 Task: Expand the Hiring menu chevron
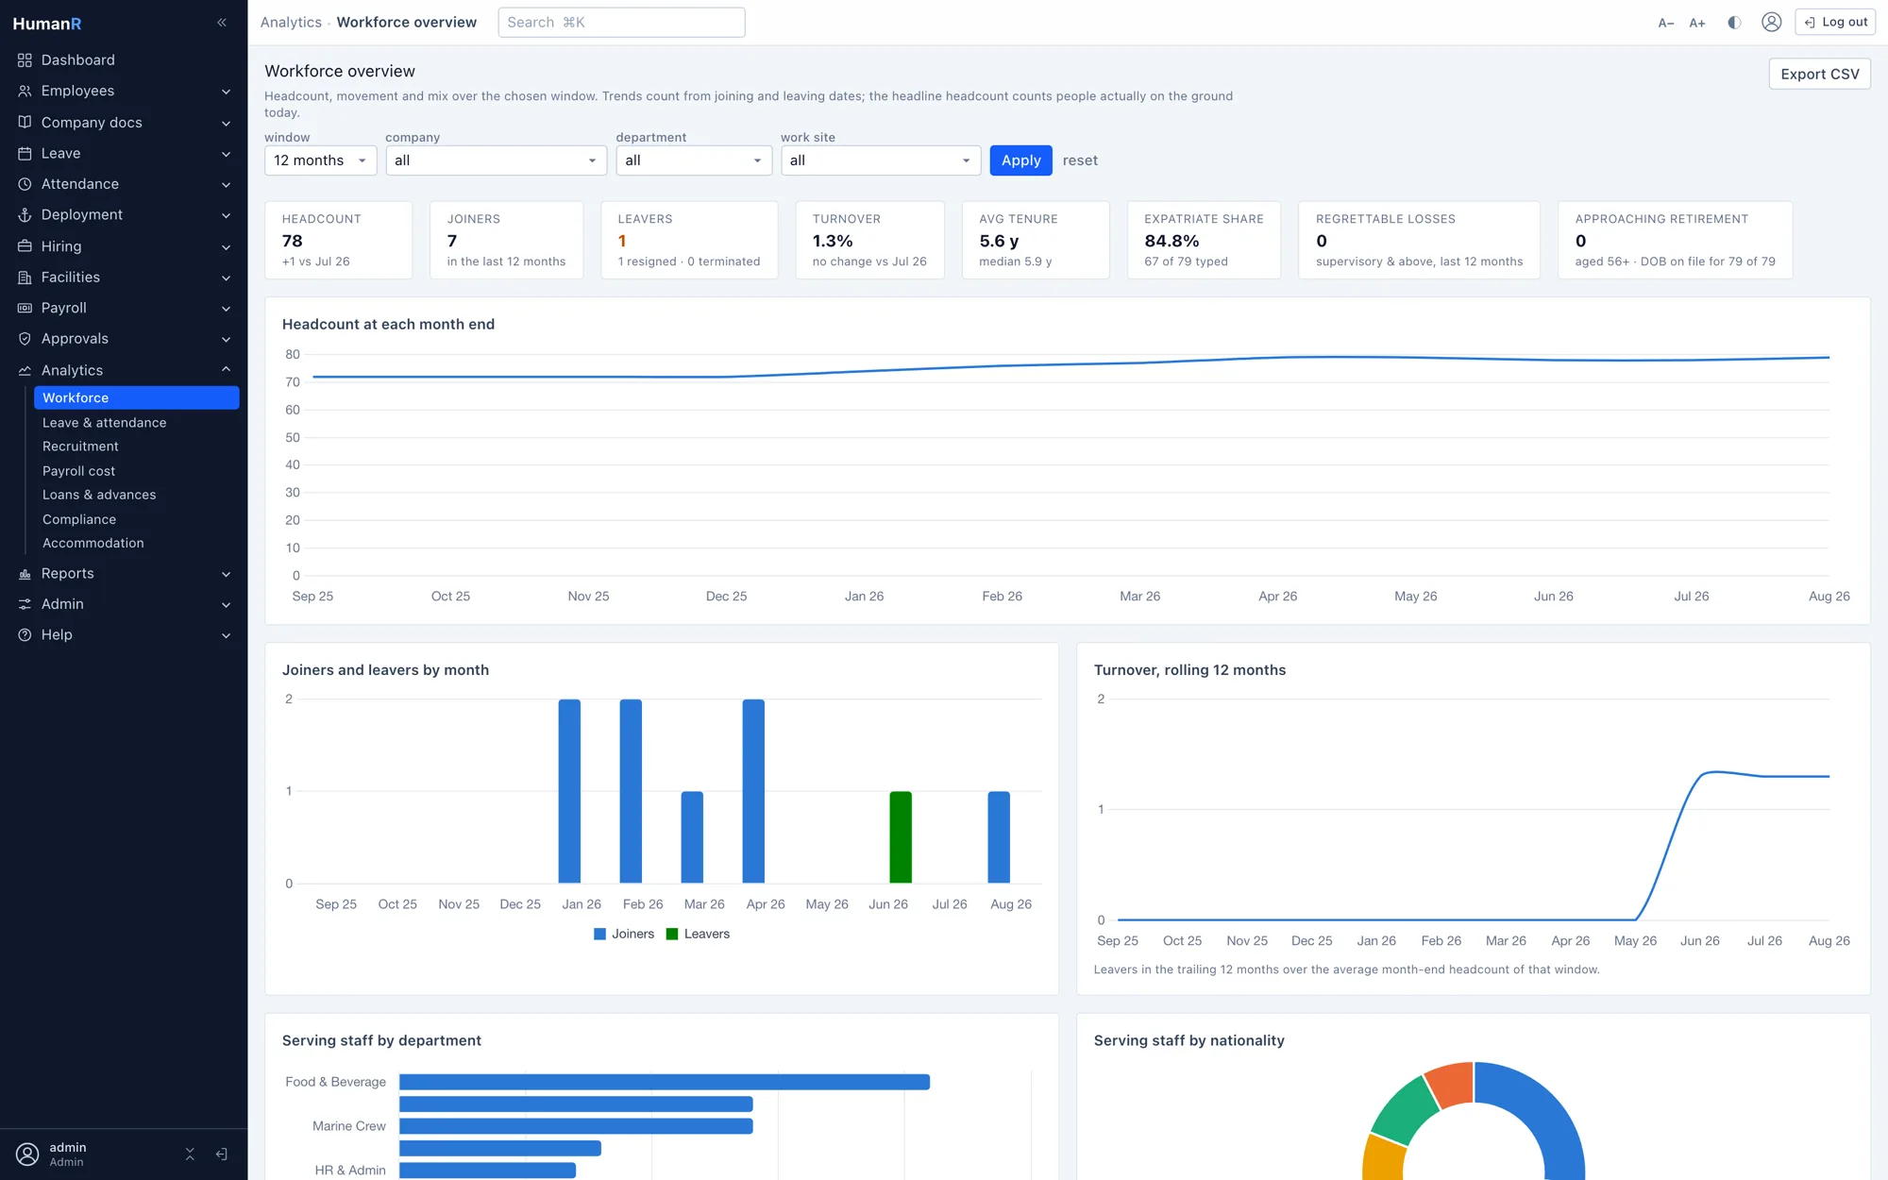226,246
